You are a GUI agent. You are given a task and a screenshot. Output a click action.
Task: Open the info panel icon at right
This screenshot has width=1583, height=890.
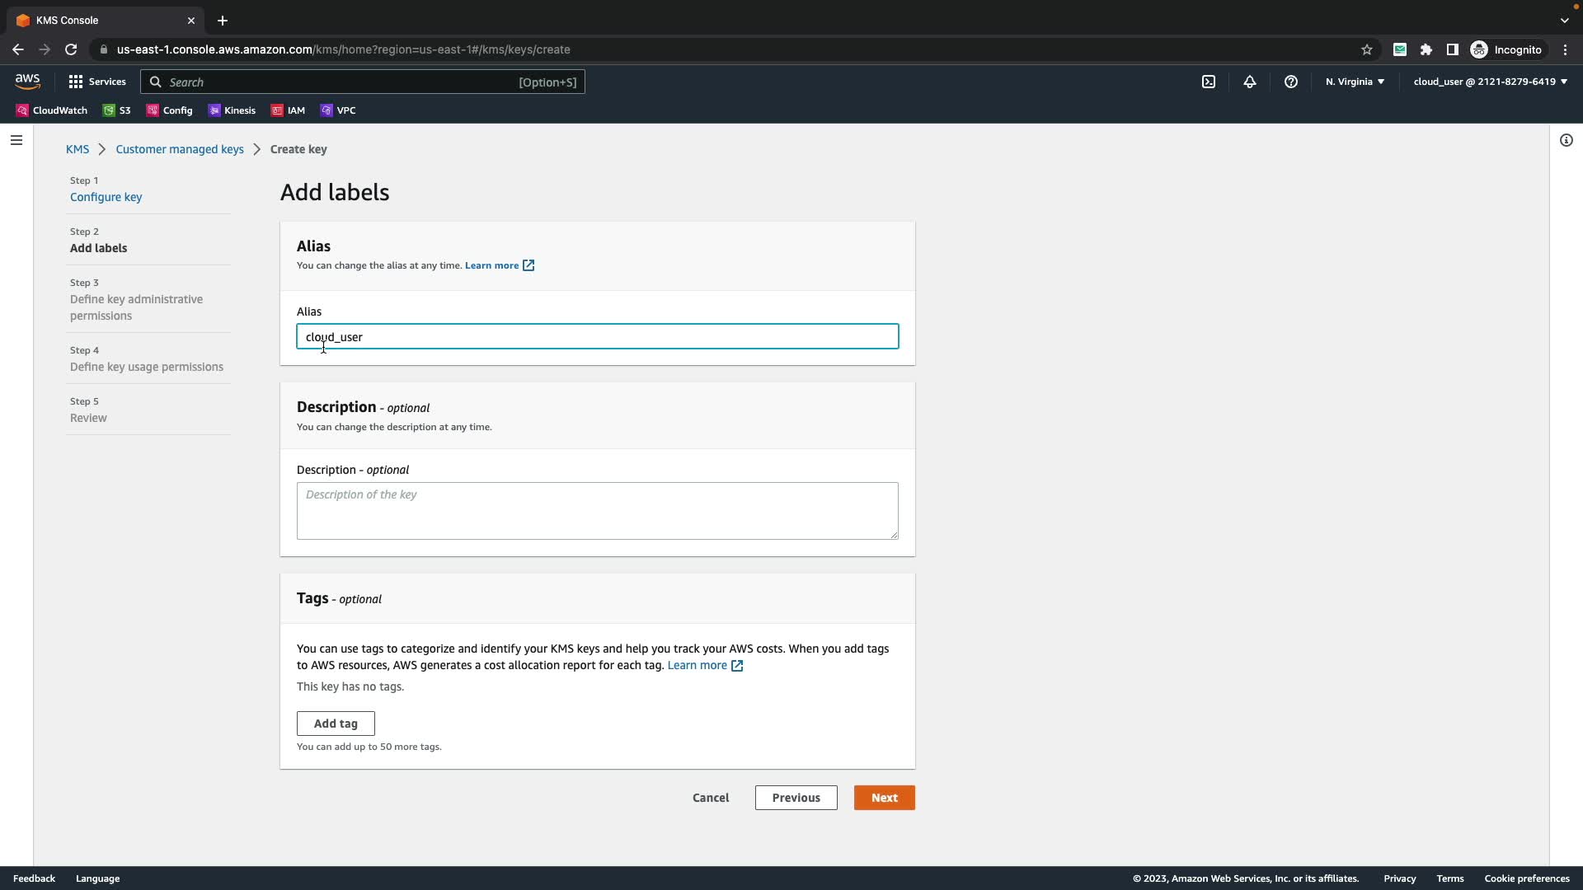point(1566,140)
